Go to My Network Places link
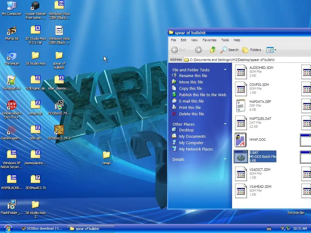The width and height of the screenshot is (311, 233). coord(196,149)
